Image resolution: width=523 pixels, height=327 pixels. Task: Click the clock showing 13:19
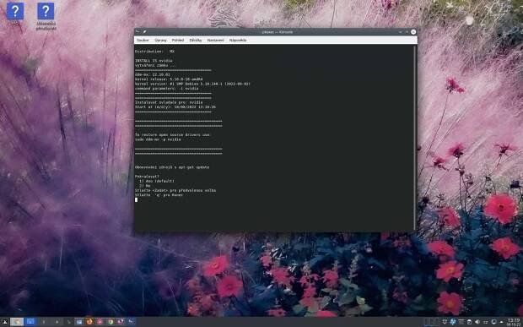coord(514,322)
